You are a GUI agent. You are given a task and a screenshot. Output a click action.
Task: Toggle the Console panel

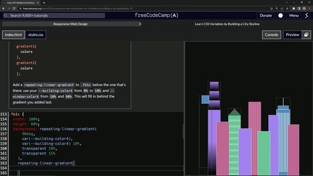tap(271, 35)
